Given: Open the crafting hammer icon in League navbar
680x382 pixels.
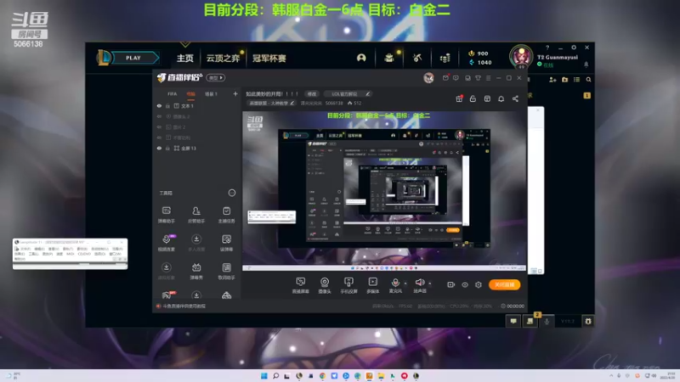Looking at the screenshot, I should click(417, 58).
